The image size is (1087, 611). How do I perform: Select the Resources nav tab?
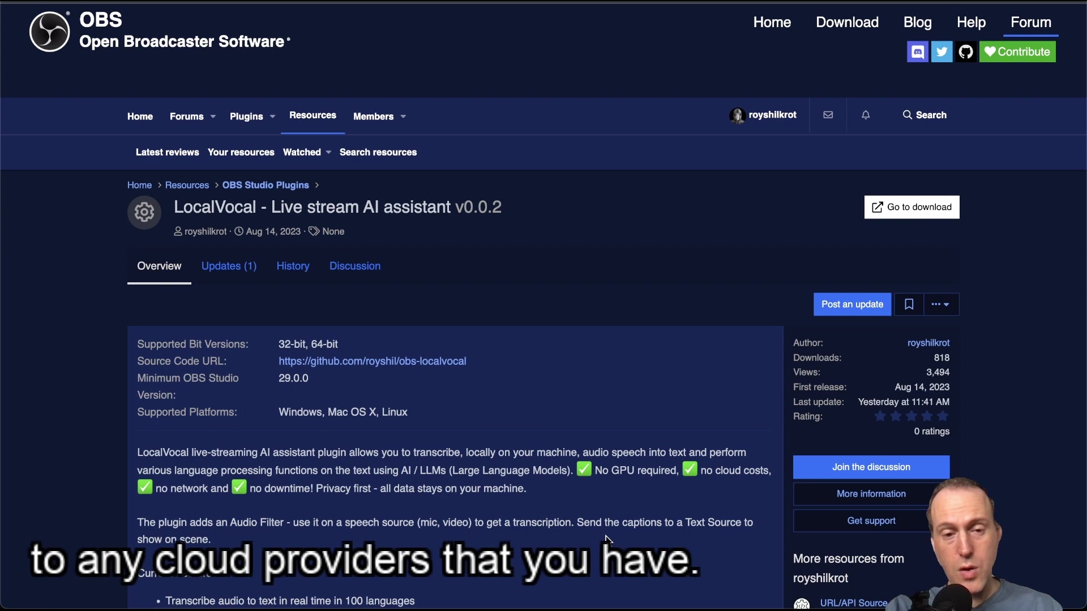point(313,115)
